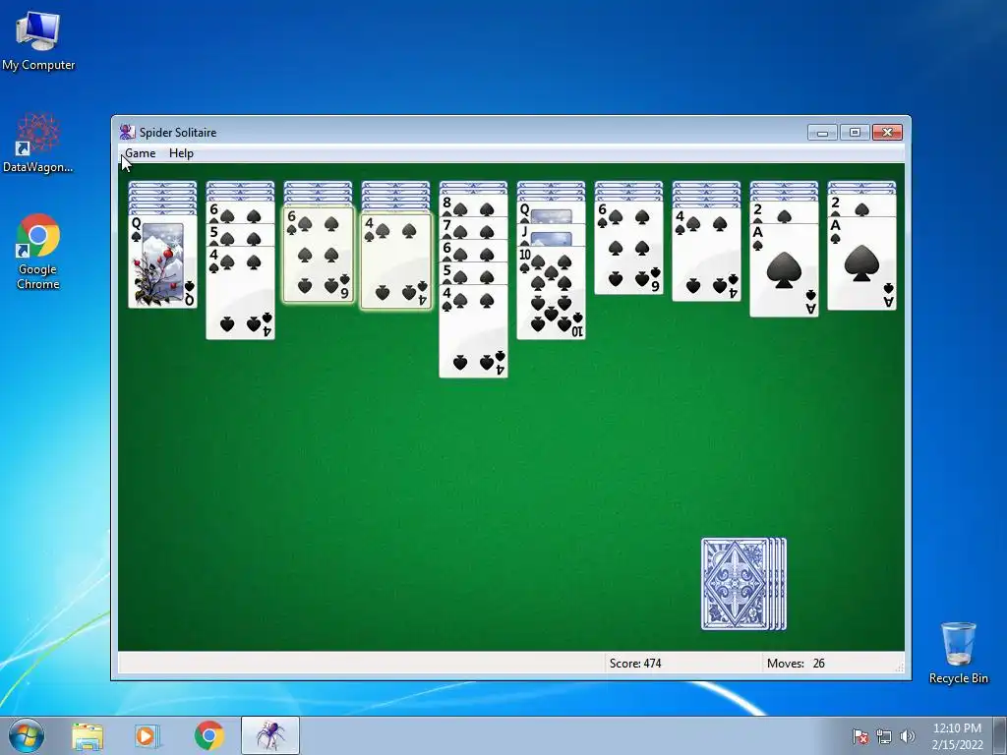1007x755 pixels.
Task: Click the 5 of spades in fifth column
Action: [473, 274]
